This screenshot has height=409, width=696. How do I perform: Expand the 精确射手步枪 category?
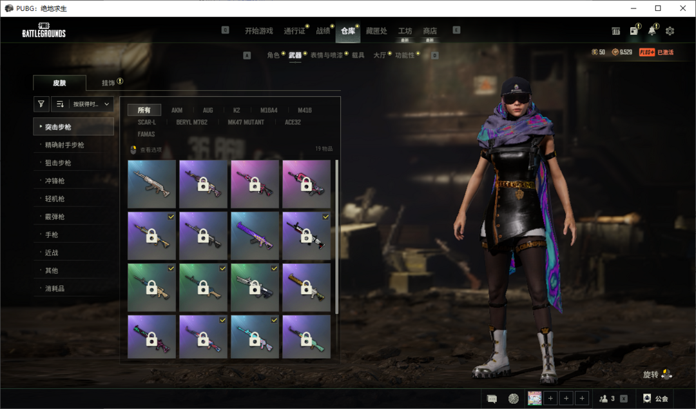[73, 145]
